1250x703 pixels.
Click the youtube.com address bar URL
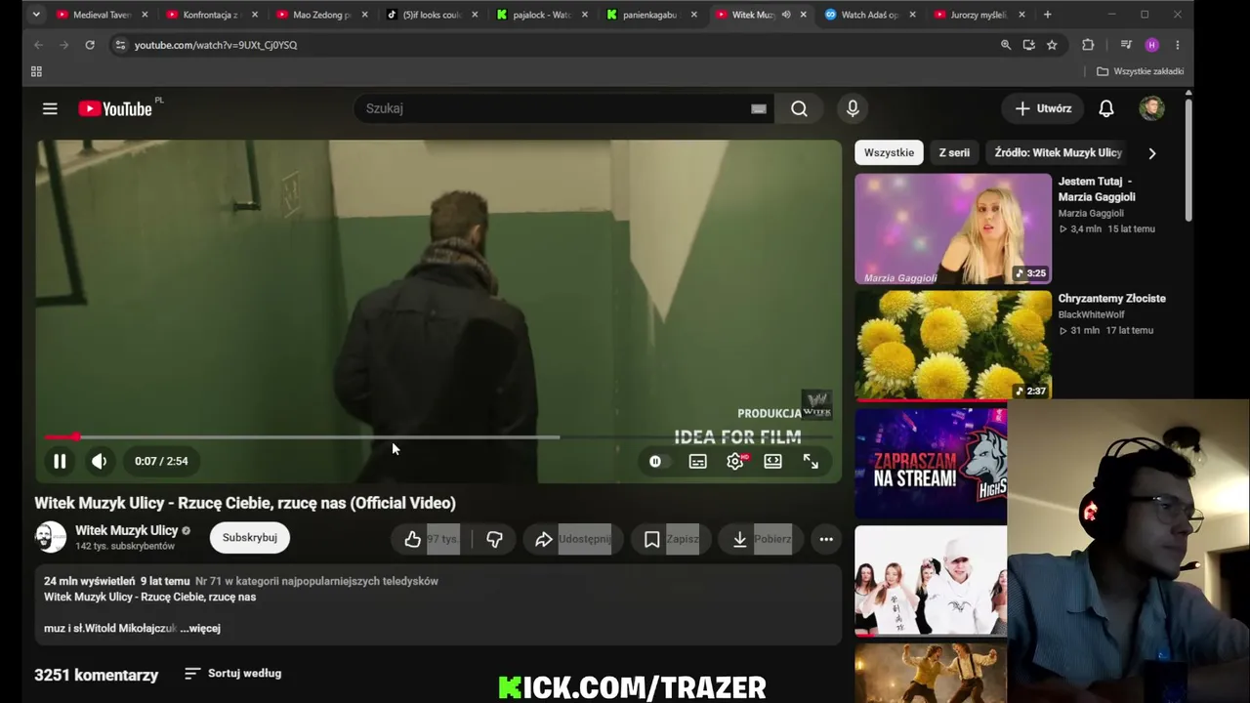click(x=216, y=45)
